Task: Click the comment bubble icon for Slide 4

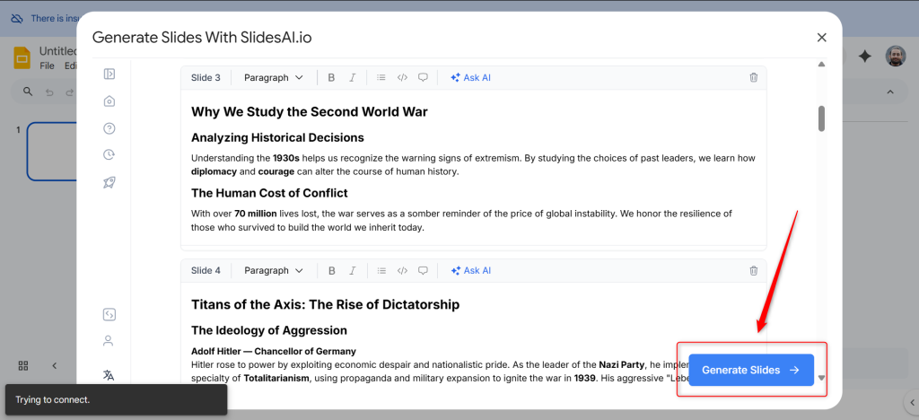Action: click(423, 271)
